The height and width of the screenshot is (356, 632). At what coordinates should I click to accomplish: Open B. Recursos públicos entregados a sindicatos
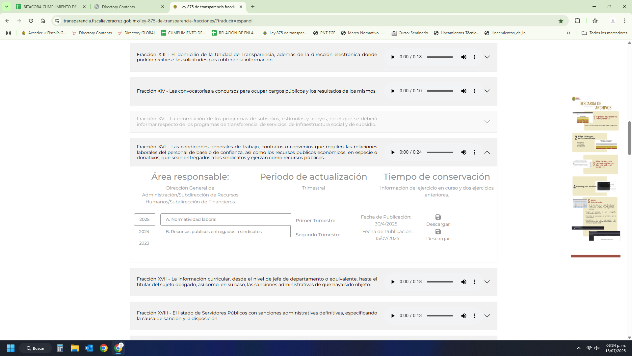point(214,231)
